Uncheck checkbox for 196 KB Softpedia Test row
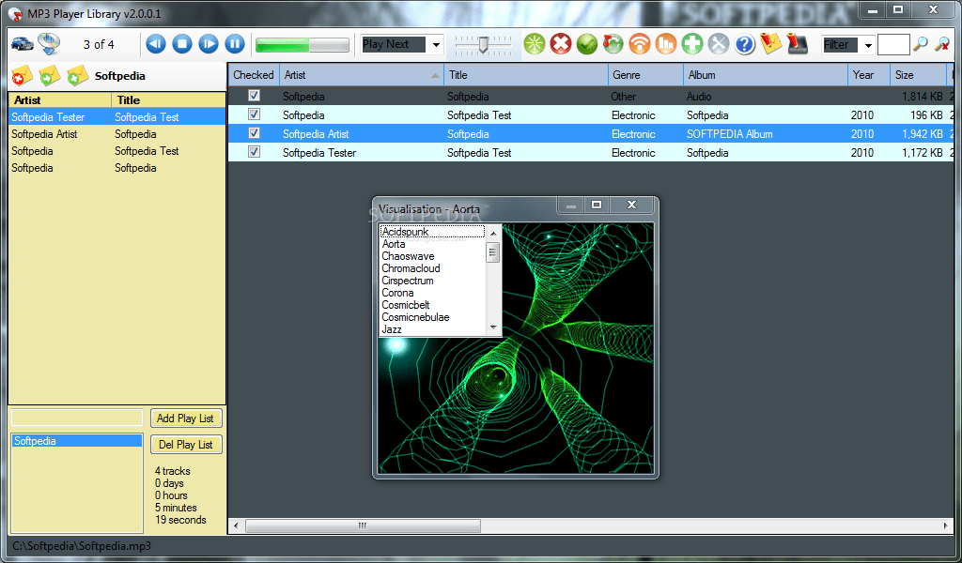The width and height of the screenshot is (962, 563). pyautogui.click(x=254, y=114)
